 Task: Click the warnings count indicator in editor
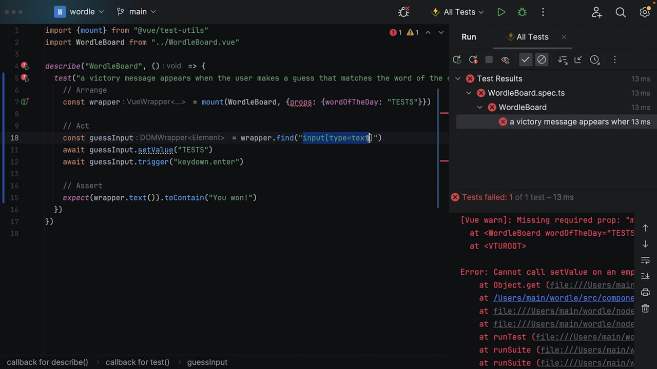click(x=413, y=32)
